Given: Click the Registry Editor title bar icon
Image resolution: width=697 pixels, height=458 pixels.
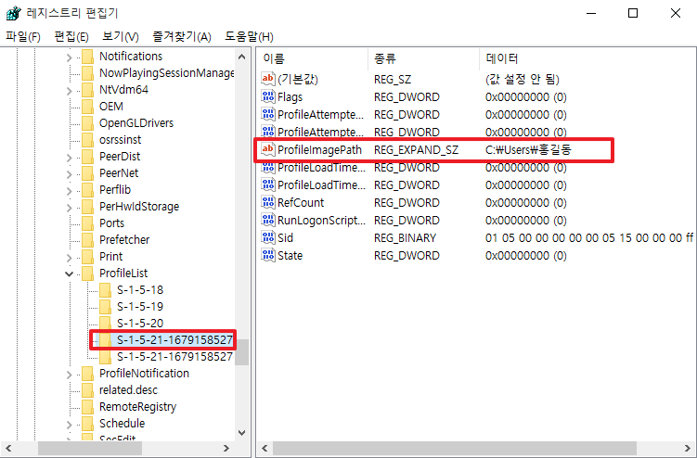Looking at the screenshot, I should (x=13, y=13).
